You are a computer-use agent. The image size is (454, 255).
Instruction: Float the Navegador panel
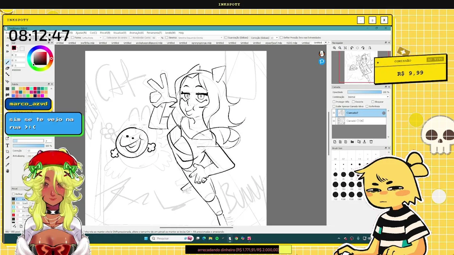386,42
